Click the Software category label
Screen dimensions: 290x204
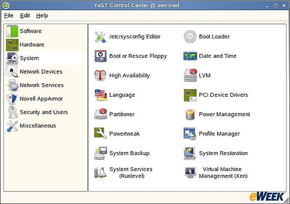coord(31,31)
